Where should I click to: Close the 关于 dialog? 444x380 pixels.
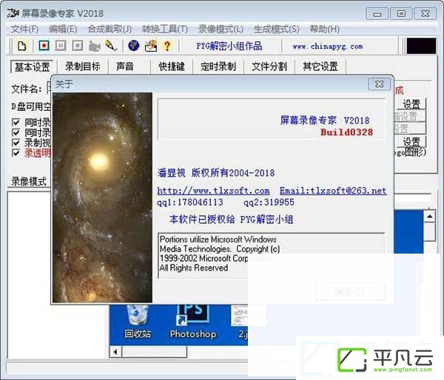379,84
